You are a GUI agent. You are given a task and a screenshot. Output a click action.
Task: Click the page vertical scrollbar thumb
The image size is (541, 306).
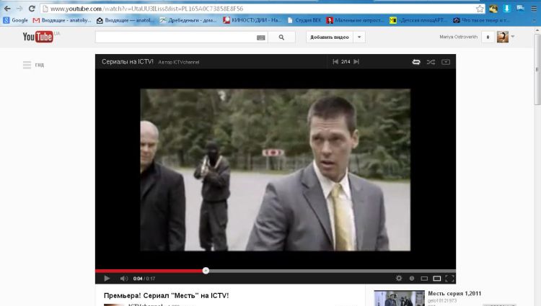pos(537,69)
